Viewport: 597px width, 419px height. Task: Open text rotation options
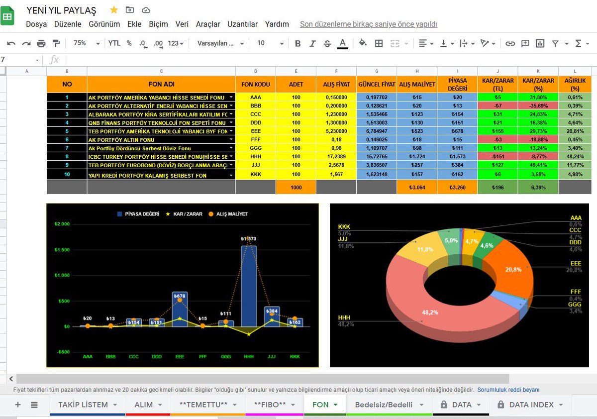487,43
